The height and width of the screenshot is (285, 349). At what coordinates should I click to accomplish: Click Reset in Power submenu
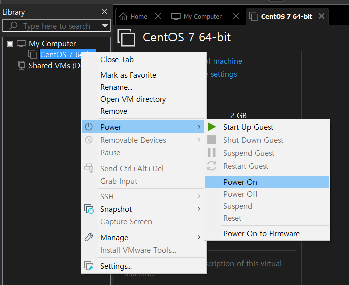[267, 218]
